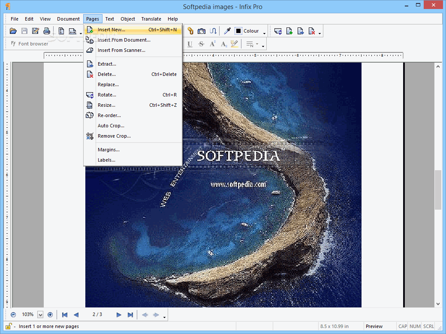Select Auto Crop... in the Pages menu
446x334 pixels.
tap(133, 126)
